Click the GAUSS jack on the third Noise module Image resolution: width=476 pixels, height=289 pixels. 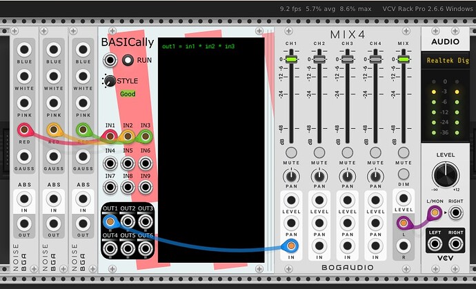click(83, 156)
